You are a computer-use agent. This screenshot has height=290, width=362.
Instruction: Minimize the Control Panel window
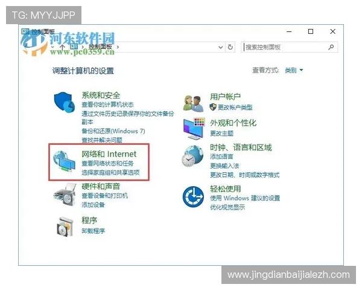289,31
